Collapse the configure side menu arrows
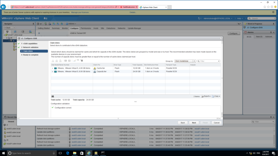Image resolution: width=278 pixels, height=156 pixels. coord(39,33)
